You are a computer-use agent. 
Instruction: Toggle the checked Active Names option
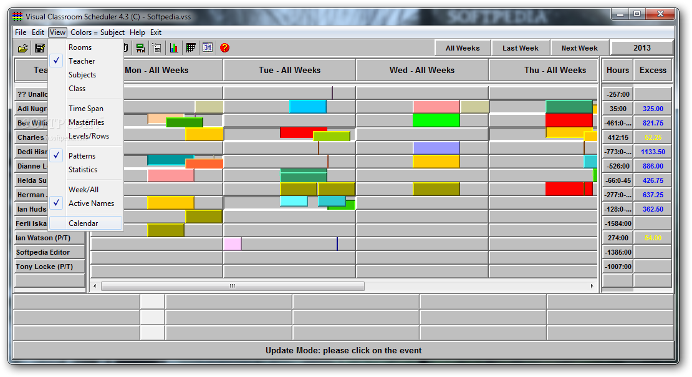click(91, 203)
